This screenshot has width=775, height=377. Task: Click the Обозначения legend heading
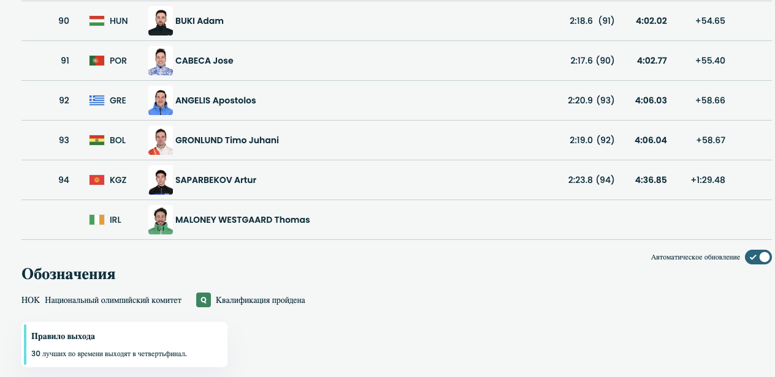[x=68, y=274]
